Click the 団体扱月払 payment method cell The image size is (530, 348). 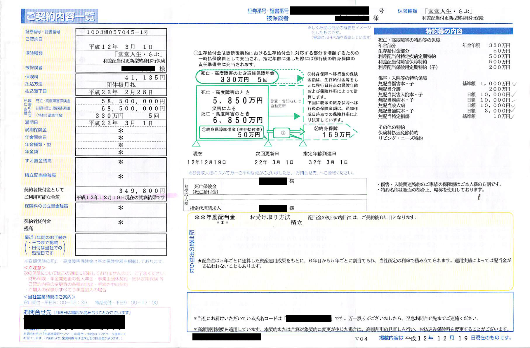[x=121, y=85]
